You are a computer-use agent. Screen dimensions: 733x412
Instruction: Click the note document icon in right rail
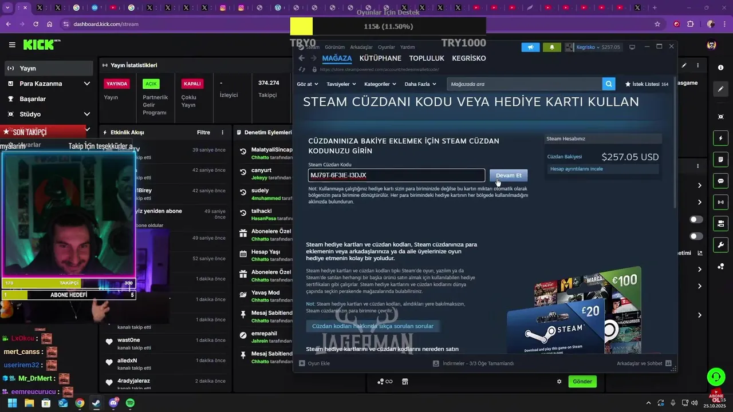(x=720, y=159)
